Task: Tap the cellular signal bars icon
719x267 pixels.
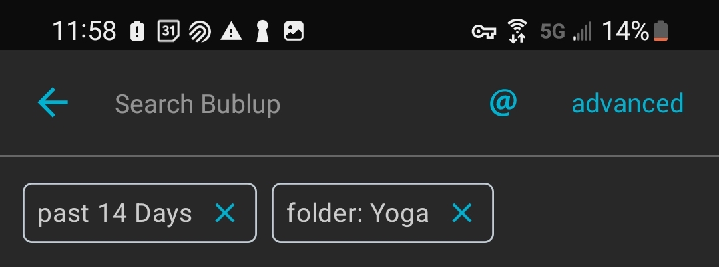Action: click(x=583, y=31)
